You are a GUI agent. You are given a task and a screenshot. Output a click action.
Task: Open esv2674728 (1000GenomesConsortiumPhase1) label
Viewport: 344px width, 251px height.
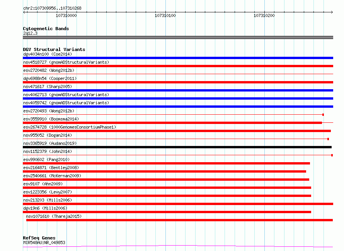point(70,127)
